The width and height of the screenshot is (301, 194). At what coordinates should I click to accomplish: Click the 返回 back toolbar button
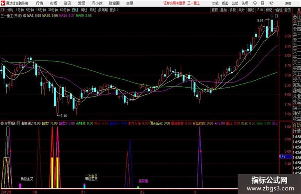pyautogui.click(x=287, y=10)
